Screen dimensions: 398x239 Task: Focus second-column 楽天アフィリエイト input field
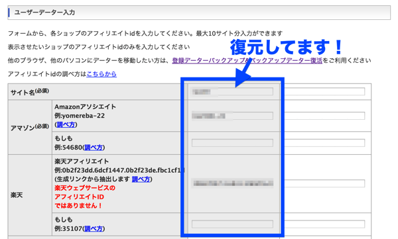tap(324, 183)
